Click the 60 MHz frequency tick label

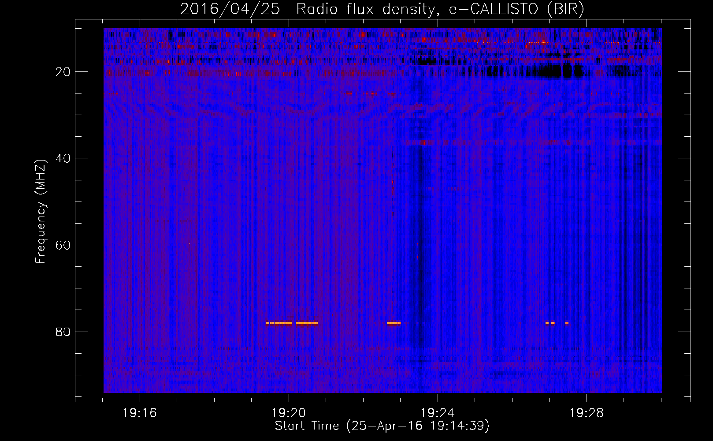point(63,245)
